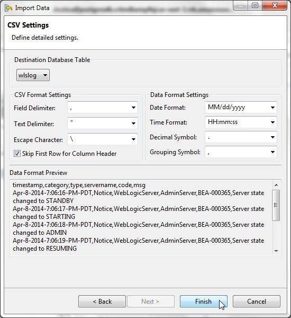Open the Time Format dropdown arrow

[x=272, y=122]
